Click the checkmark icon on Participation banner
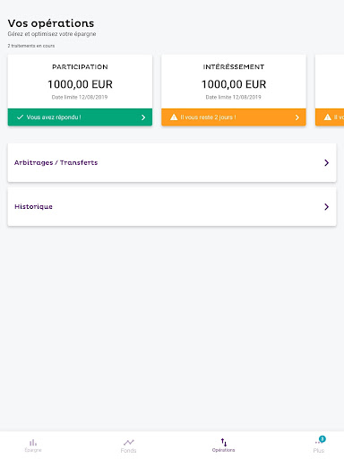The width and height of the screenshot is (344, 459). click(x=20, y=117)
